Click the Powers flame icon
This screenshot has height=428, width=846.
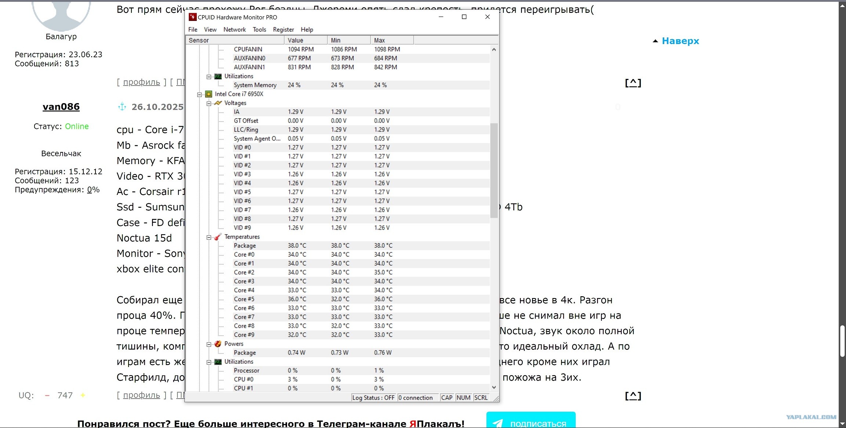pos(218,344)
